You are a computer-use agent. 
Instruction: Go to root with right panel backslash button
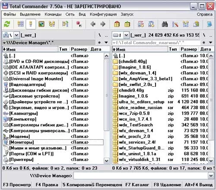pos(204,35)
